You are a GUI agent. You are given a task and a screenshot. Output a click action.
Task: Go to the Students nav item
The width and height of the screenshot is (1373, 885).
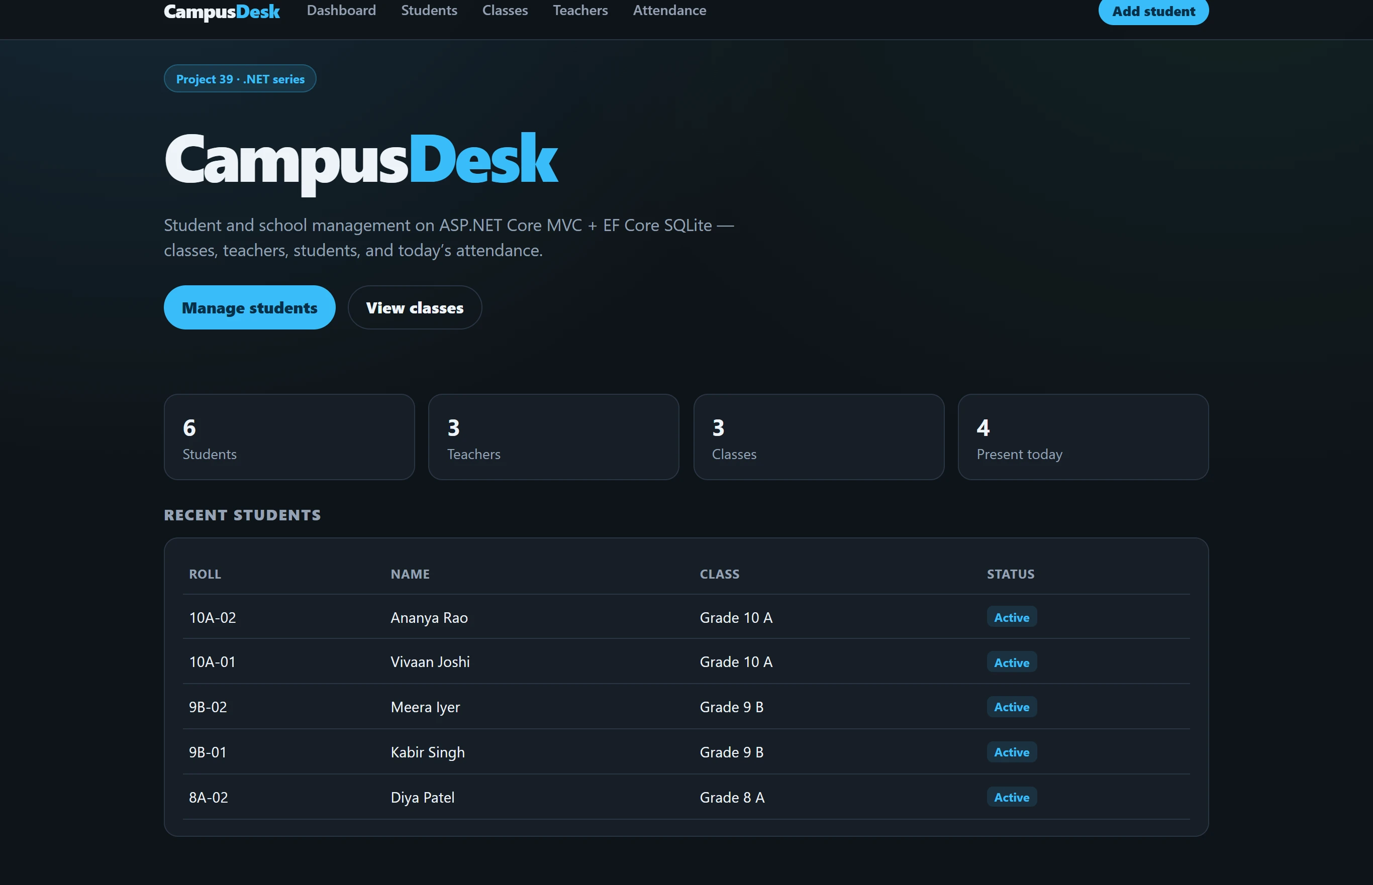429,11
